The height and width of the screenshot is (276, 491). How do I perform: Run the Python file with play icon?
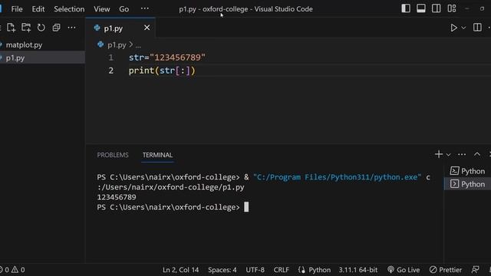[x=453, y=28]
